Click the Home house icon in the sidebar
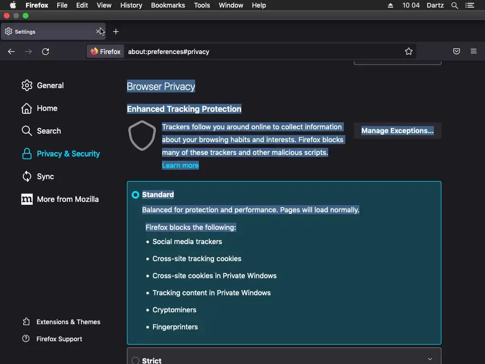This screenshot has width=485, height=364. coord(27,109)
